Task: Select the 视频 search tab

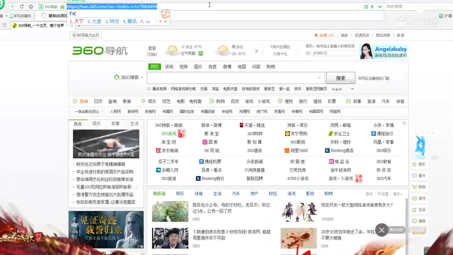Action: [184, 67]
